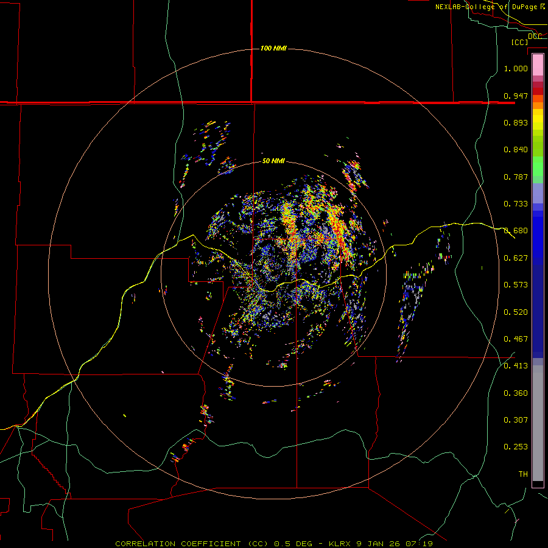Click the 0.680 scale value
This screenshot has width=548, height=548.
click(x=516, y=231)
